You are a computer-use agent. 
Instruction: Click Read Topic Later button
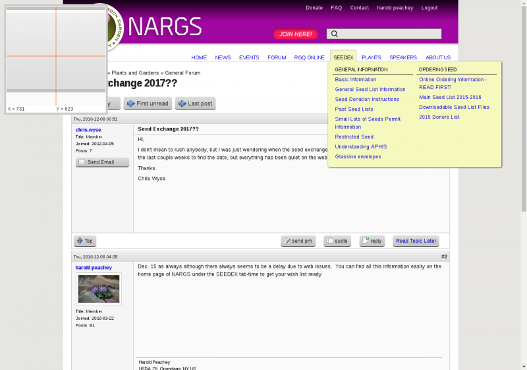point(416,241)
